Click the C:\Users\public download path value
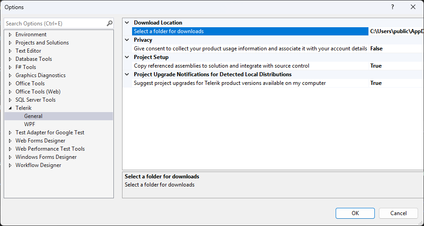This screenshot has height=226, width=424. 396,31
